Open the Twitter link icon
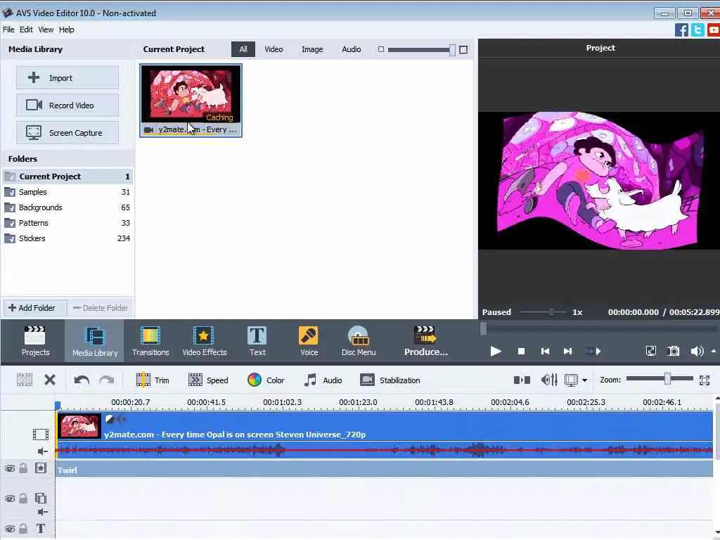The image size is (720, 540). [697, 30]
